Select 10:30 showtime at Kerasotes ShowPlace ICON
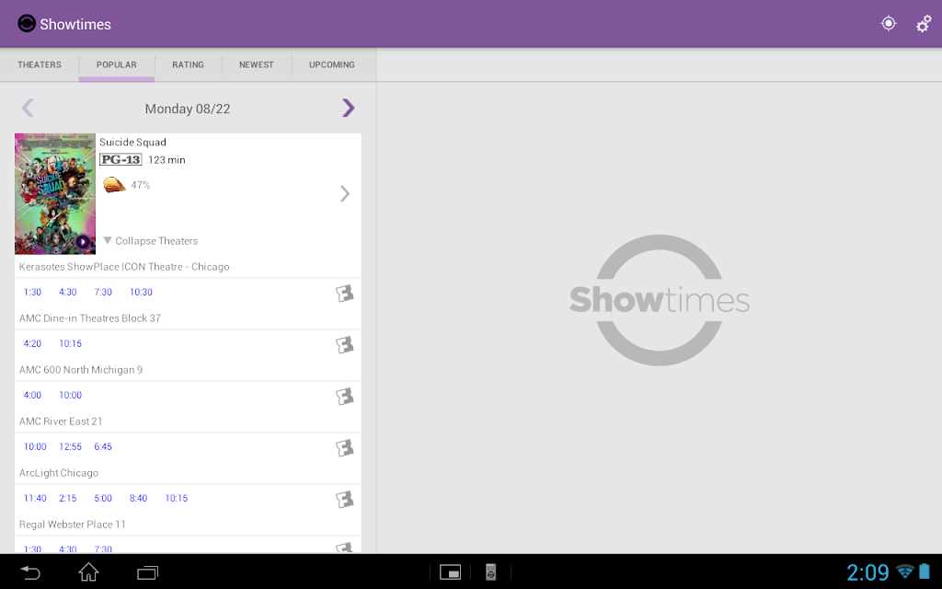Screen dimensions: 942x589 (x=141, y=292)
